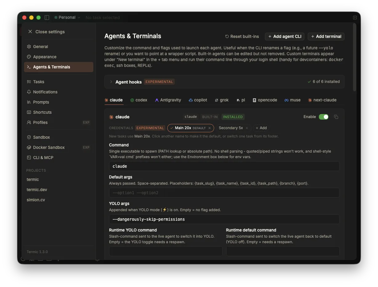The height and width of the screenshot is (287, 378).
Task: Open Docker Sandbox settings
Action: [59, 147]
